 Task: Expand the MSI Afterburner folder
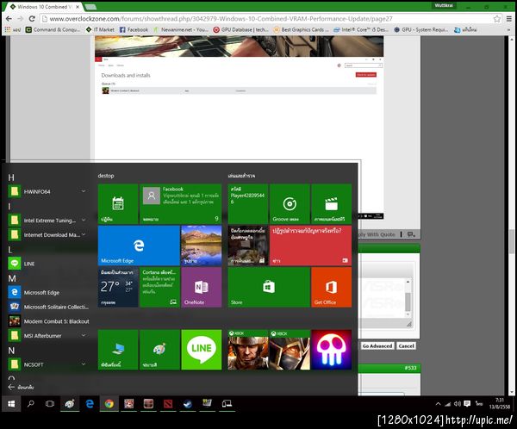coord(47,336)
